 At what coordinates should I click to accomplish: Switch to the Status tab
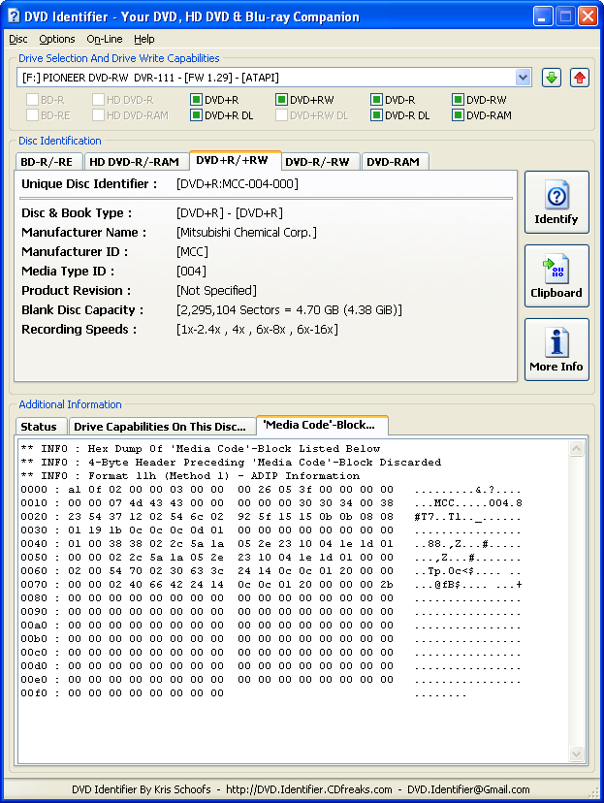41,427
